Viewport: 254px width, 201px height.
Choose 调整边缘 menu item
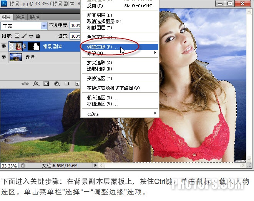tap(120, 47)
